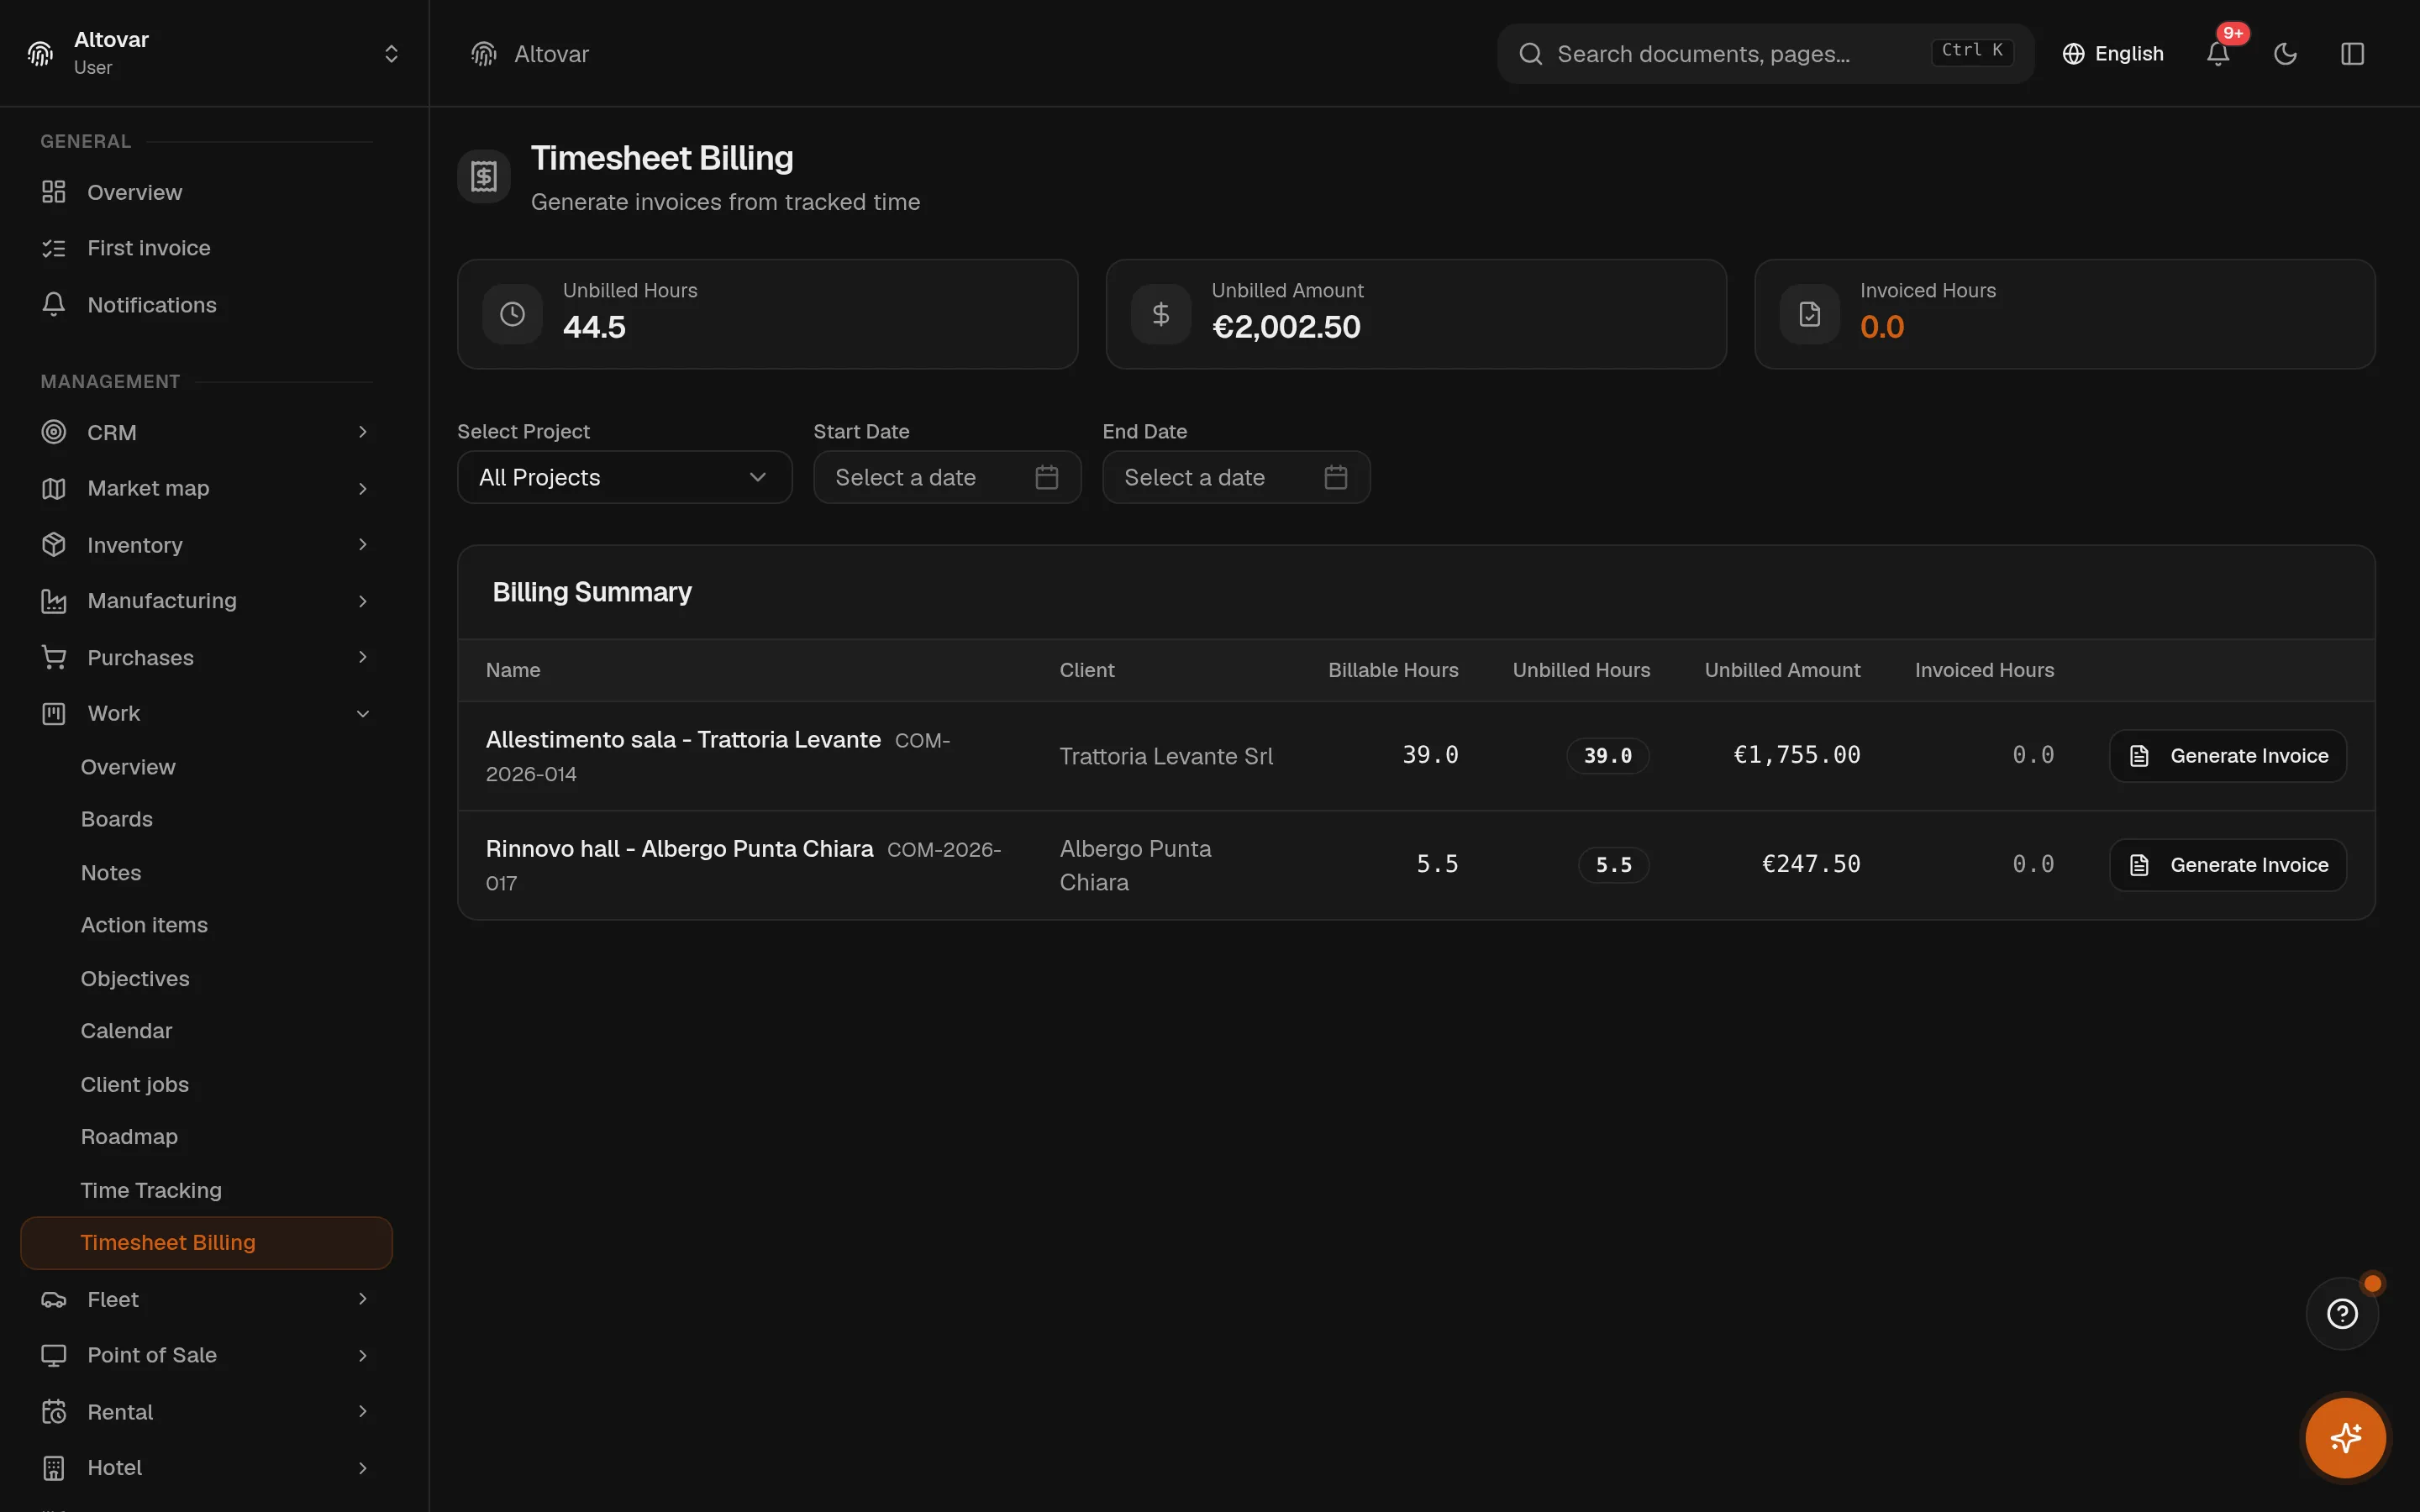Screen dimensions: 2420x1512
Task: Click the Invoiced Hours document icon
Action: pyautogui.click(x=1810, y=314)
